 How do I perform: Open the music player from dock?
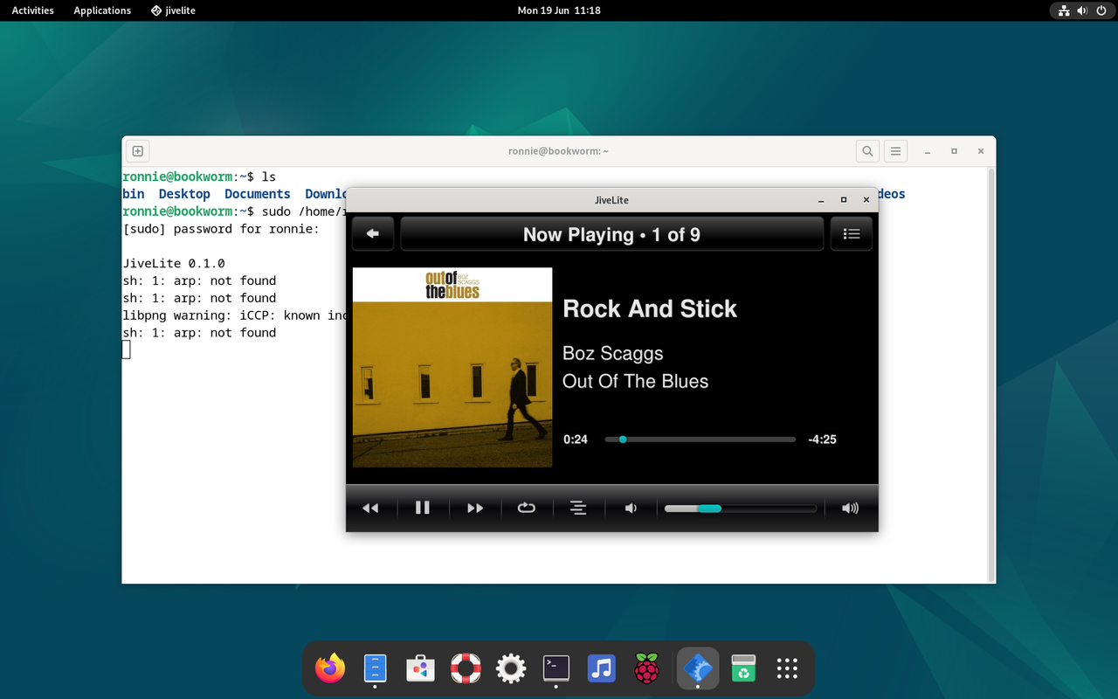tap(602, 669)
